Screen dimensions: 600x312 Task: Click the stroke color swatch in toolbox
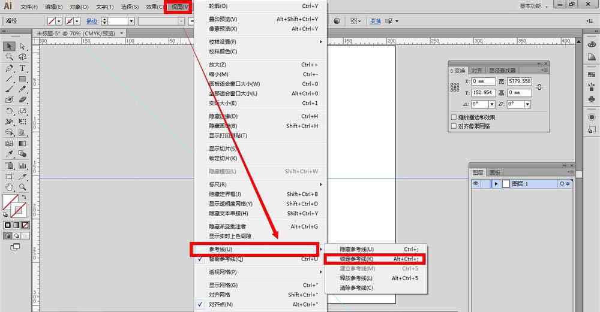pyautogui.click(x=19, y=210)
